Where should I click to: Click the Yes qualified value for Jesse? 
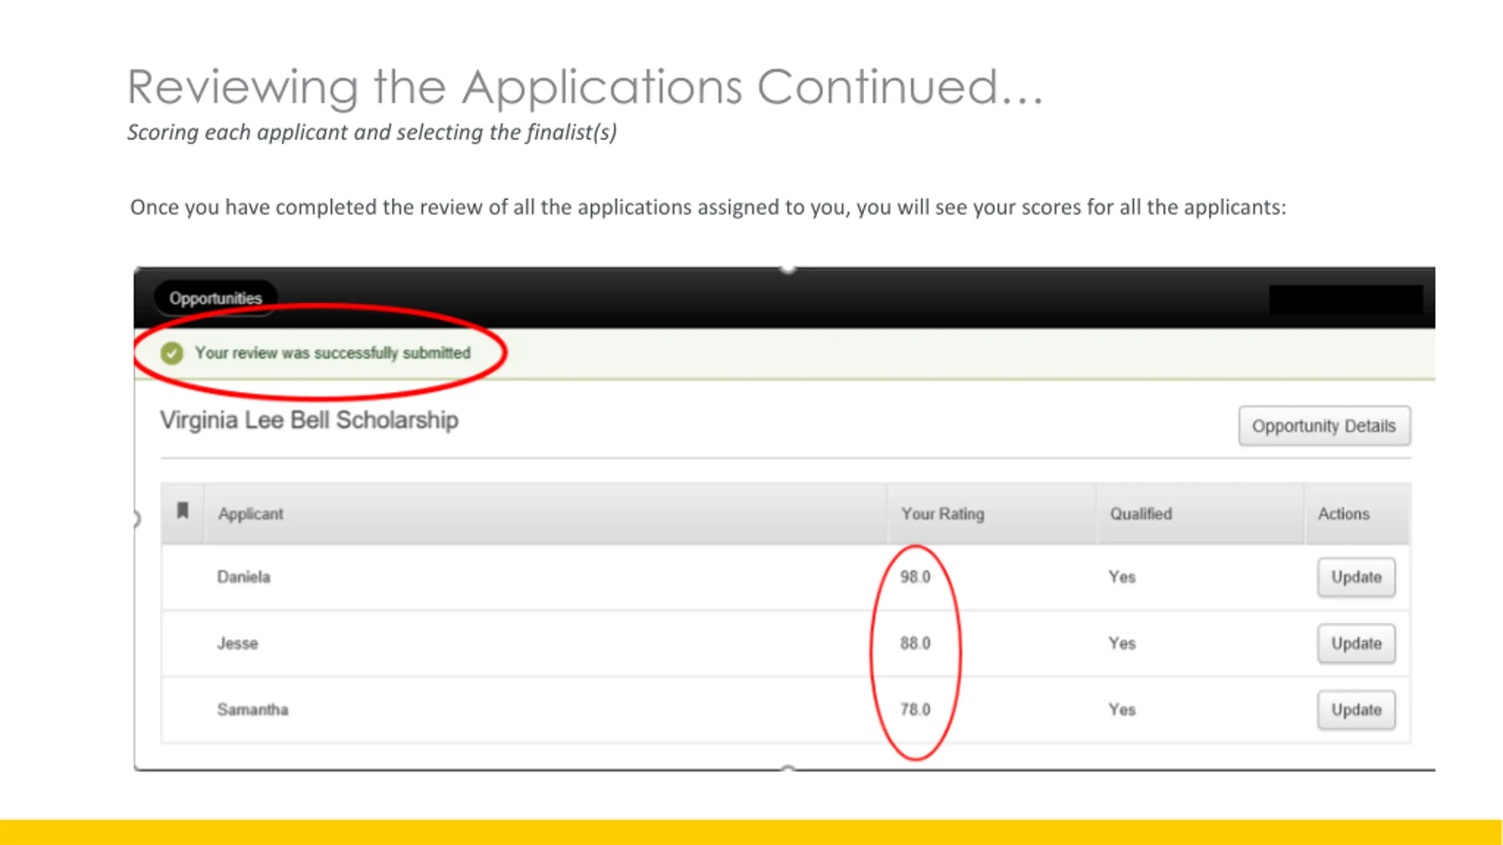[1122, 644]
